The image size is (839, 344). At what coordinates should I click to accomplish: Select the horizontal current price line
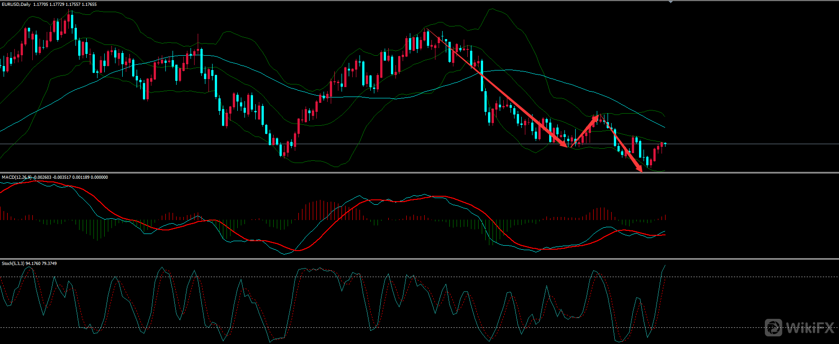[x=741, y=144]
